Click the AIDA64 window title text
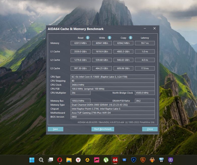 point(76,29)
